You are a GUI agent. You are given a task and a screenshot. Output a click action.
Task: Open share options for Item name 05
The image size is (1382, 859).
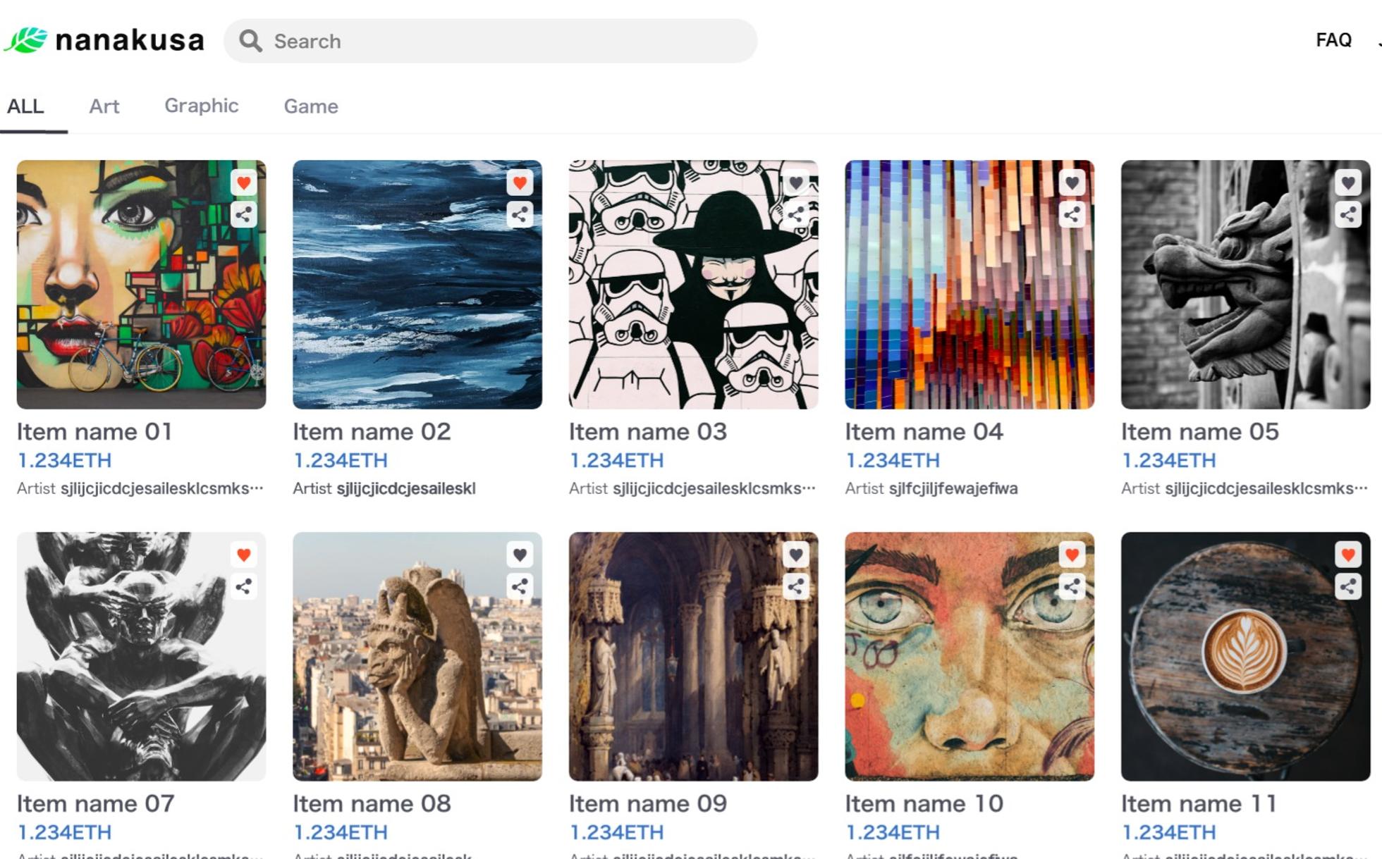1347,214
